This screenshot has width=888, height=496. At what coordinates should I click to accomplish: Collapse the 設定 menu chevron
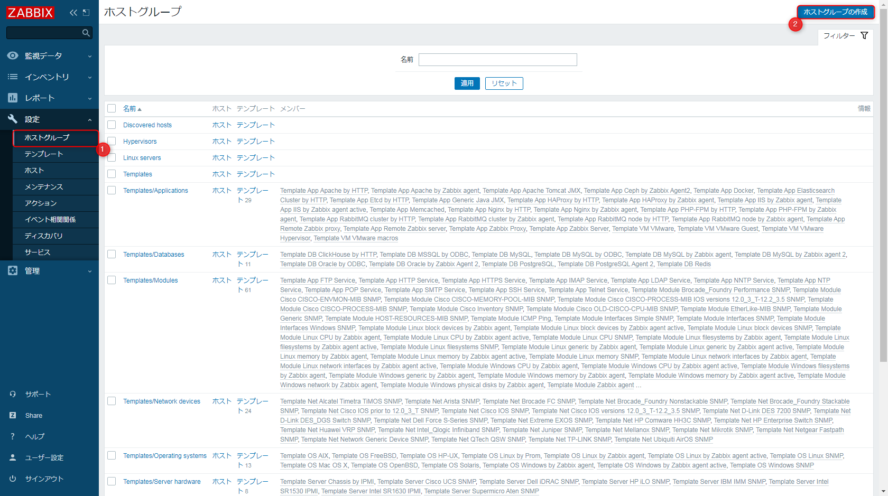(x=90, y=119)
